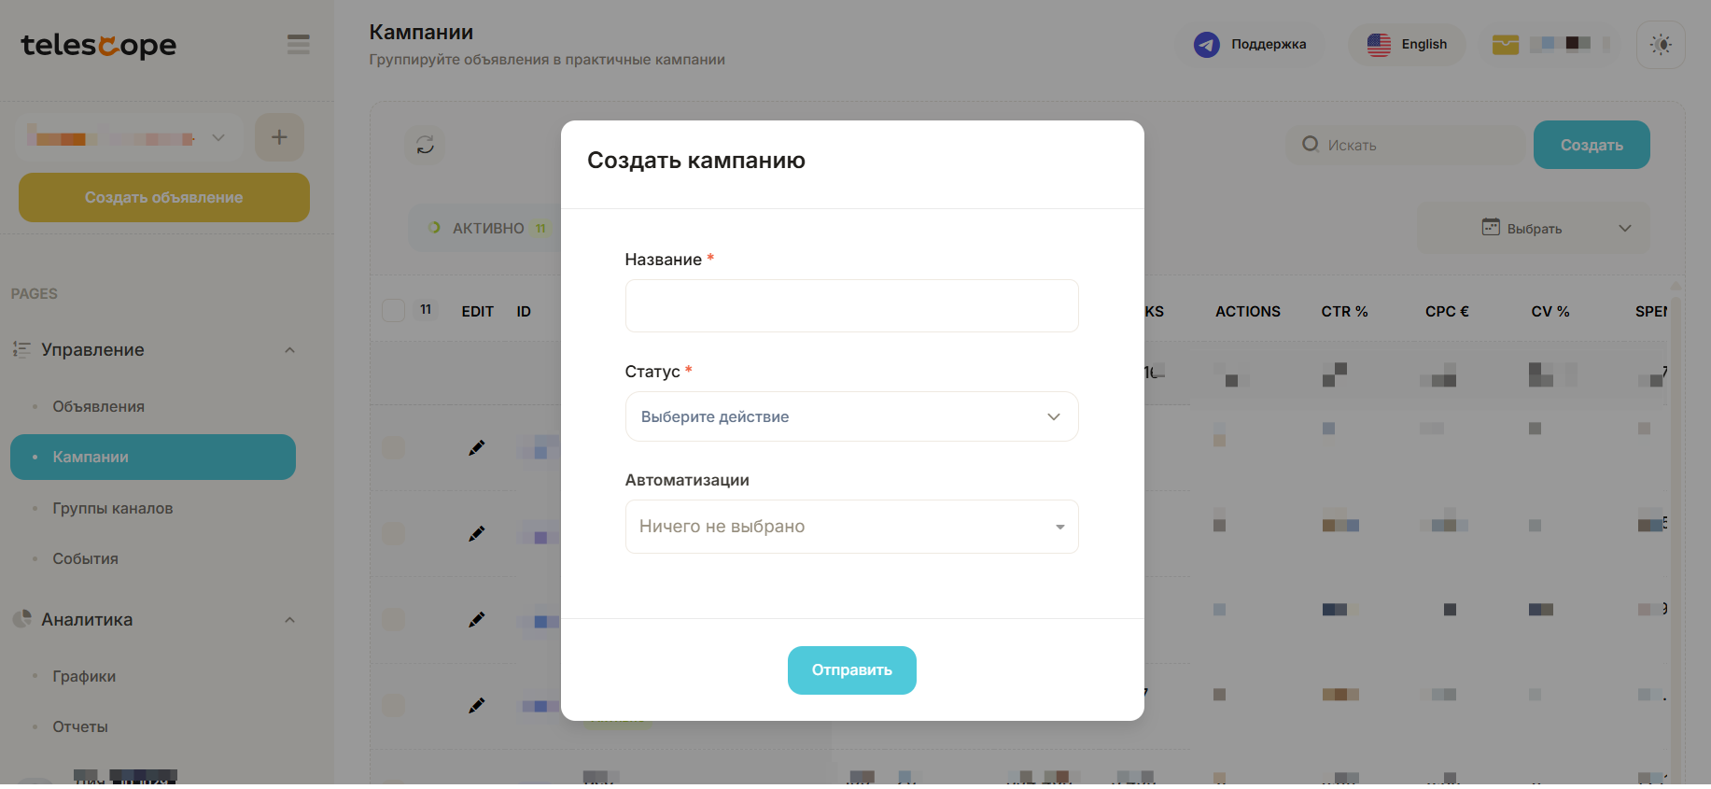Toggle the light/dark theme sun icon
1711x789 pixels.
click(1660, 45)
